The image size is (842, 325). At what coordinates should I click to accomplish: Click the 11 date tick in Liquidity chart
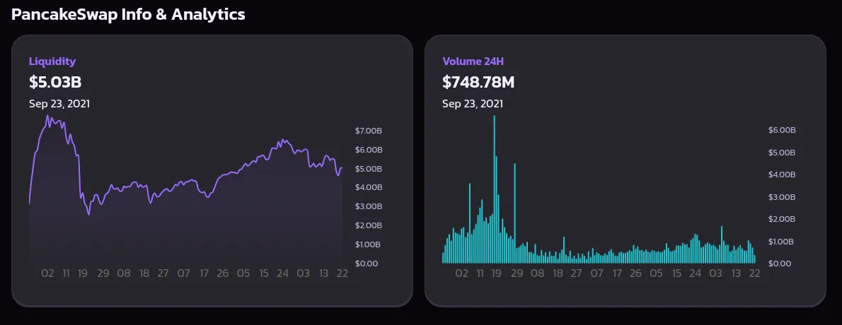point(66,273)
